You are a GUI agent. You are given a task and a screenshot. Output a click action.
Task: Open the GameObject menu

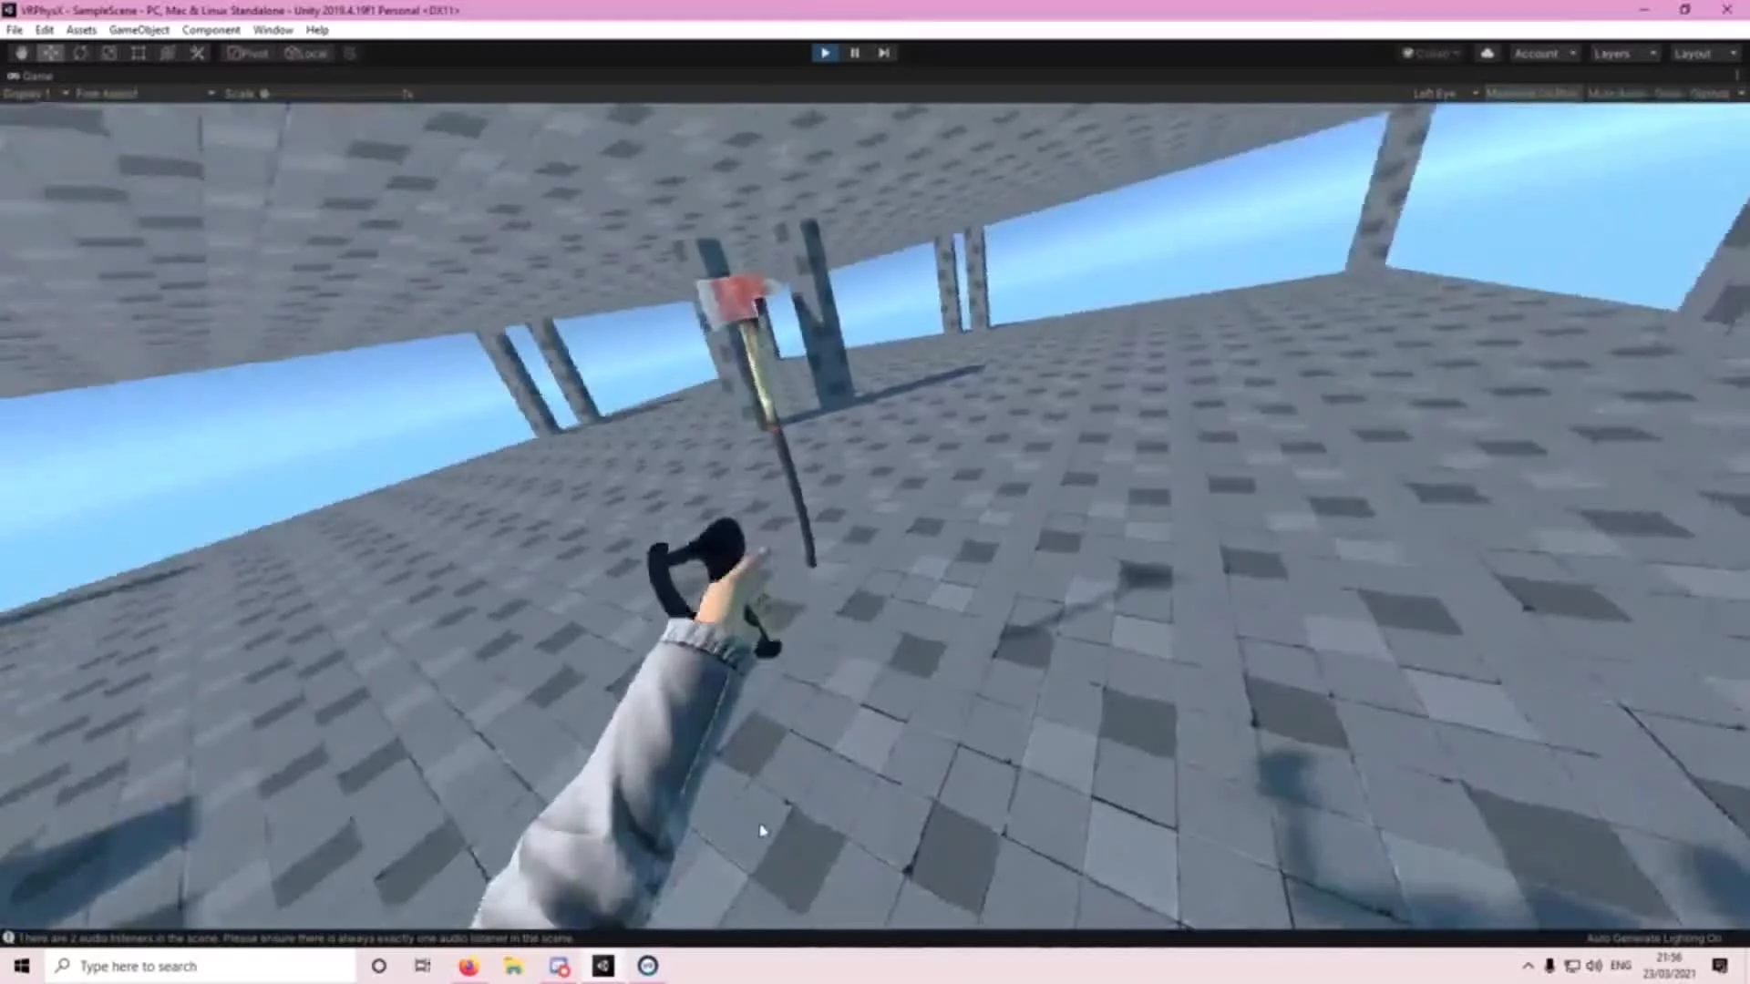(139, 30)
